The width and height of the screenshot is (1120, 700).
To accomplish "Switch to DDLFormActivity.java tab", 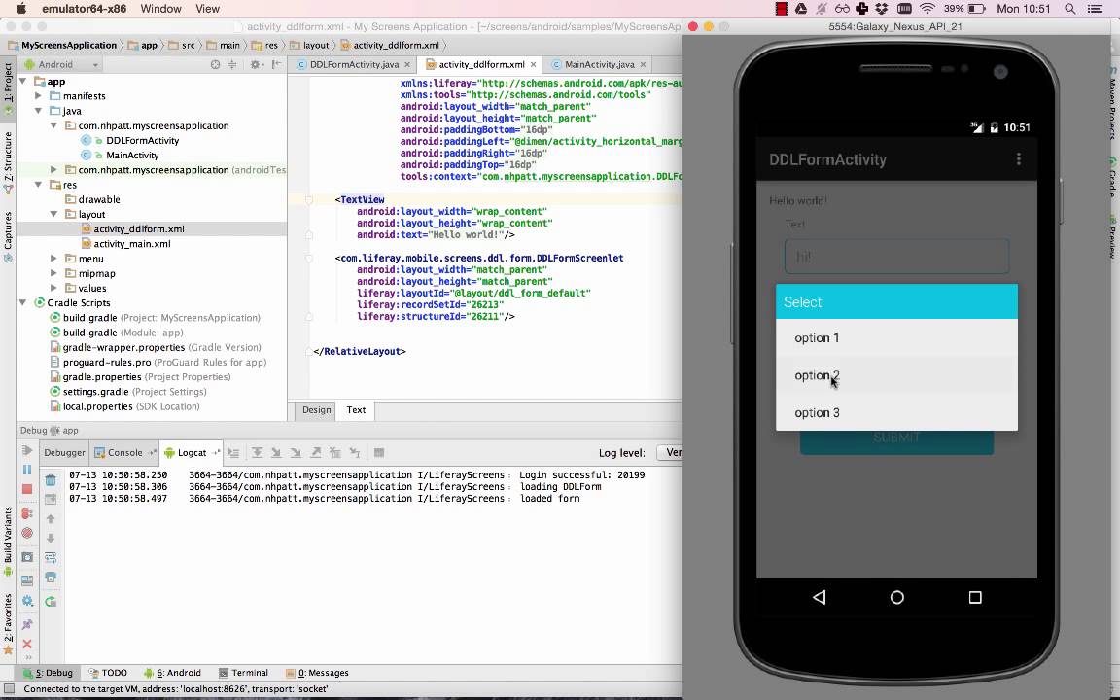I will (354, 64).
